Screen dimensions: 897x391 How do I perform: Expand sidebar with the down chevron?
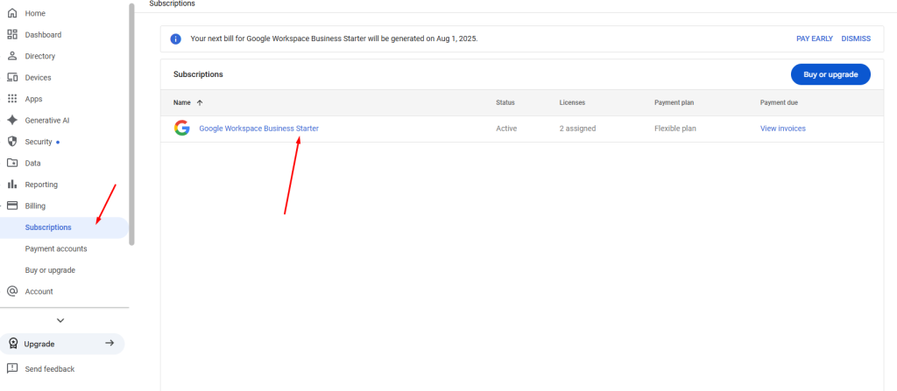[60, 320]
